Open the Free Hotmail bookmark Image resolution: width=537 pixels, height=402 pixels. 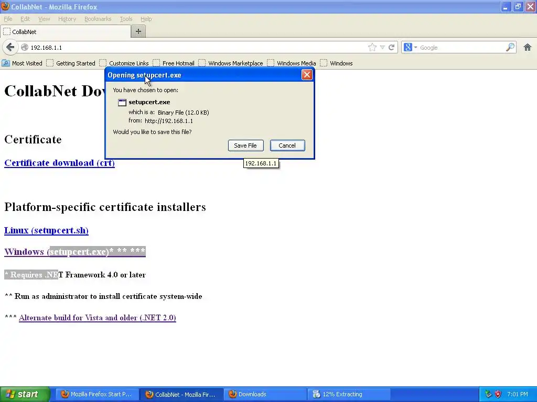tap(174, 63)
